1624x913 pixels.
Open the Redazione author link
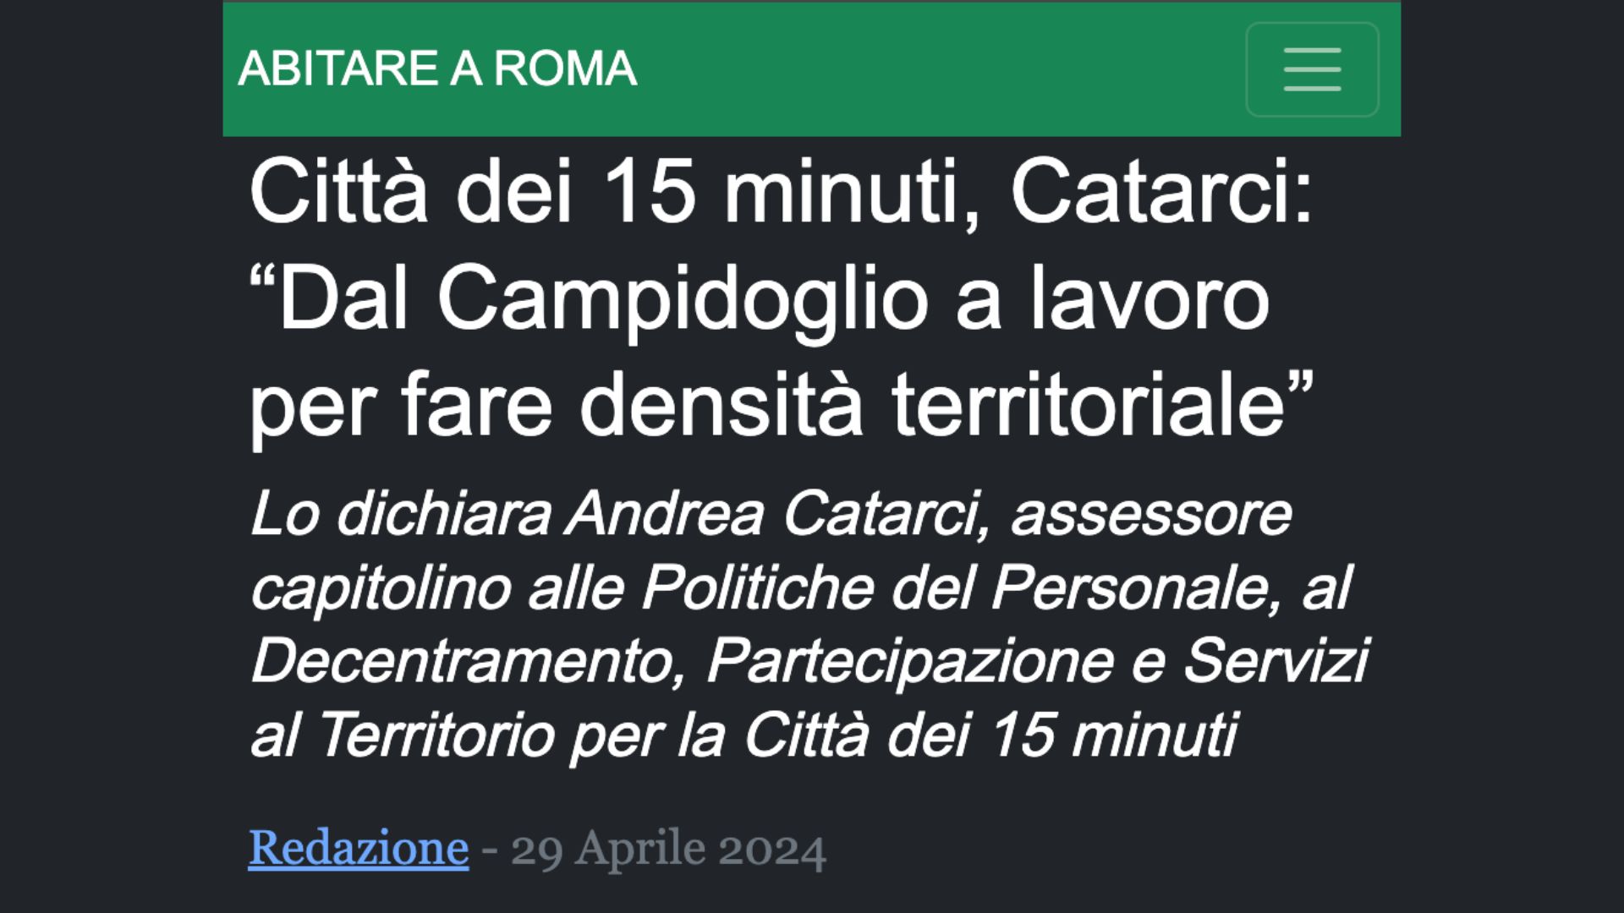click(x=359, y=848)
